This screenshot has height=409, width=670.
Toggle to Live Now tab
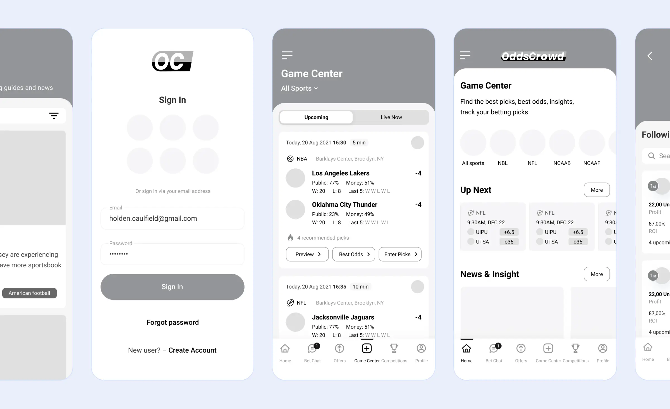tap(391, 117)
